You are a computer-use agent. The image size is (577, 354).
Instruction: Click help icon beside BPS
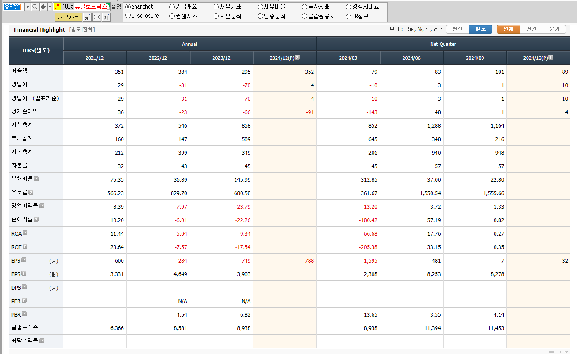pos(24,273)
